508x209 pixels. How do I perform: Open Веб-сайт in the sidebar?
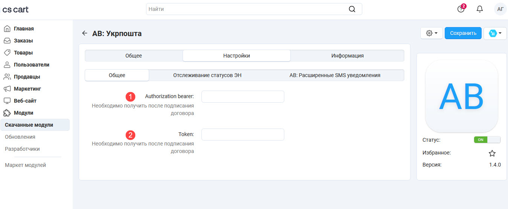pyautogui.click(x=25, y=101)
